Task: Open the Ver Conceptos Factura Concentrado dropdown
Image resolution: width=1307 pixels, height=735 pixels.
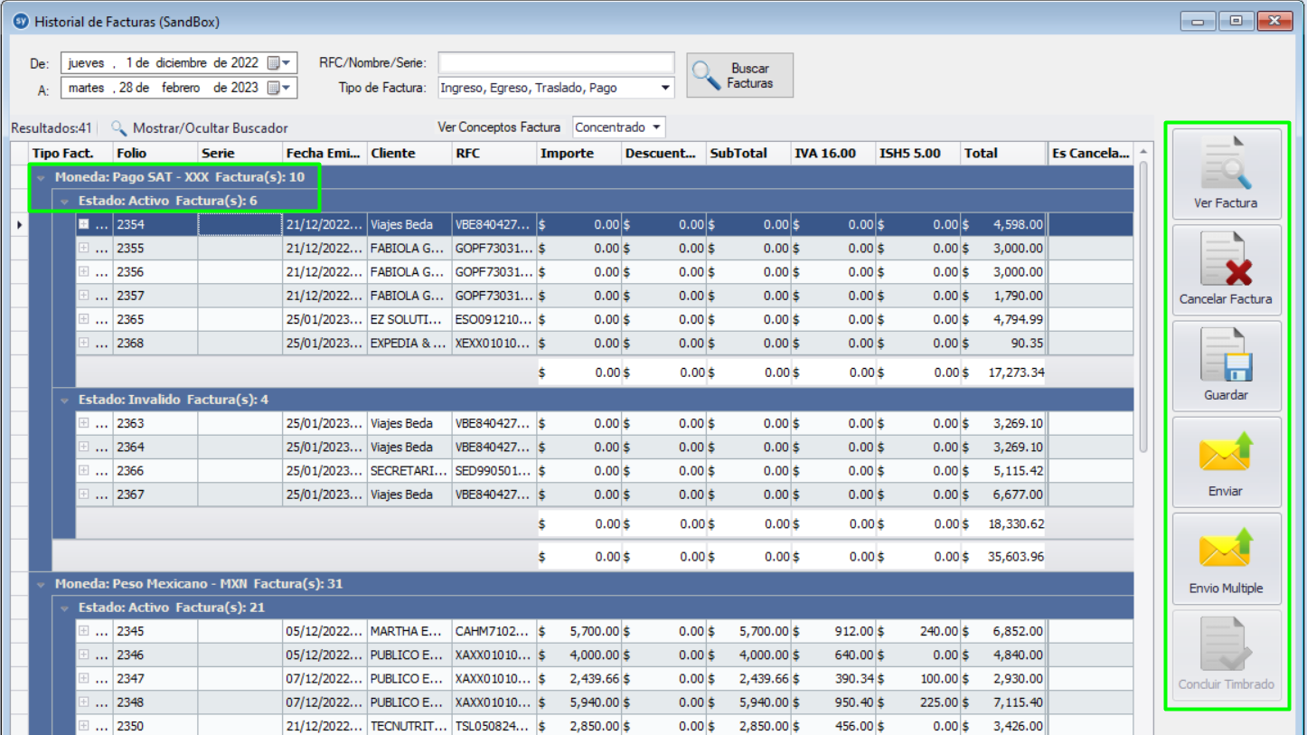Action: [x=657, y=127]
